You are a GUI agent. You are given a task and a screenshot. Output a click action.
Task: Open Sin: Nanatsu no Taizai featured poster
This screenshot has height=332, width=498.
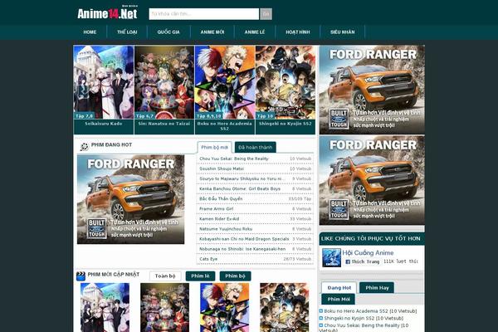(x=164, y=82)
